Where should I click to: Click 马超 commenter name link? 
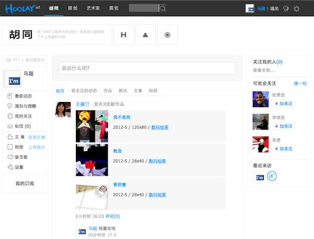tap(93, 229)
